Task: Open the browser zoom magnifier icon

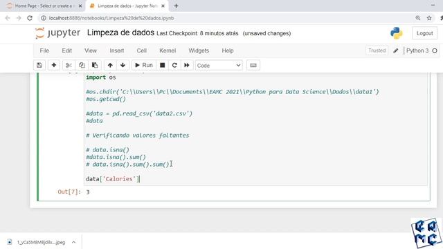Action: point(418,18)
